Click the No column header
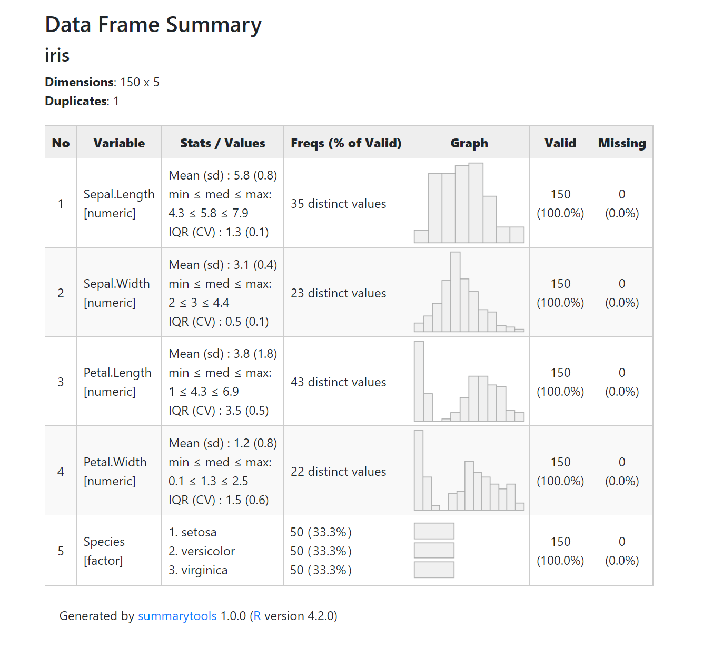This screenshot has width=703, height=668. click(x=61, y=143)
